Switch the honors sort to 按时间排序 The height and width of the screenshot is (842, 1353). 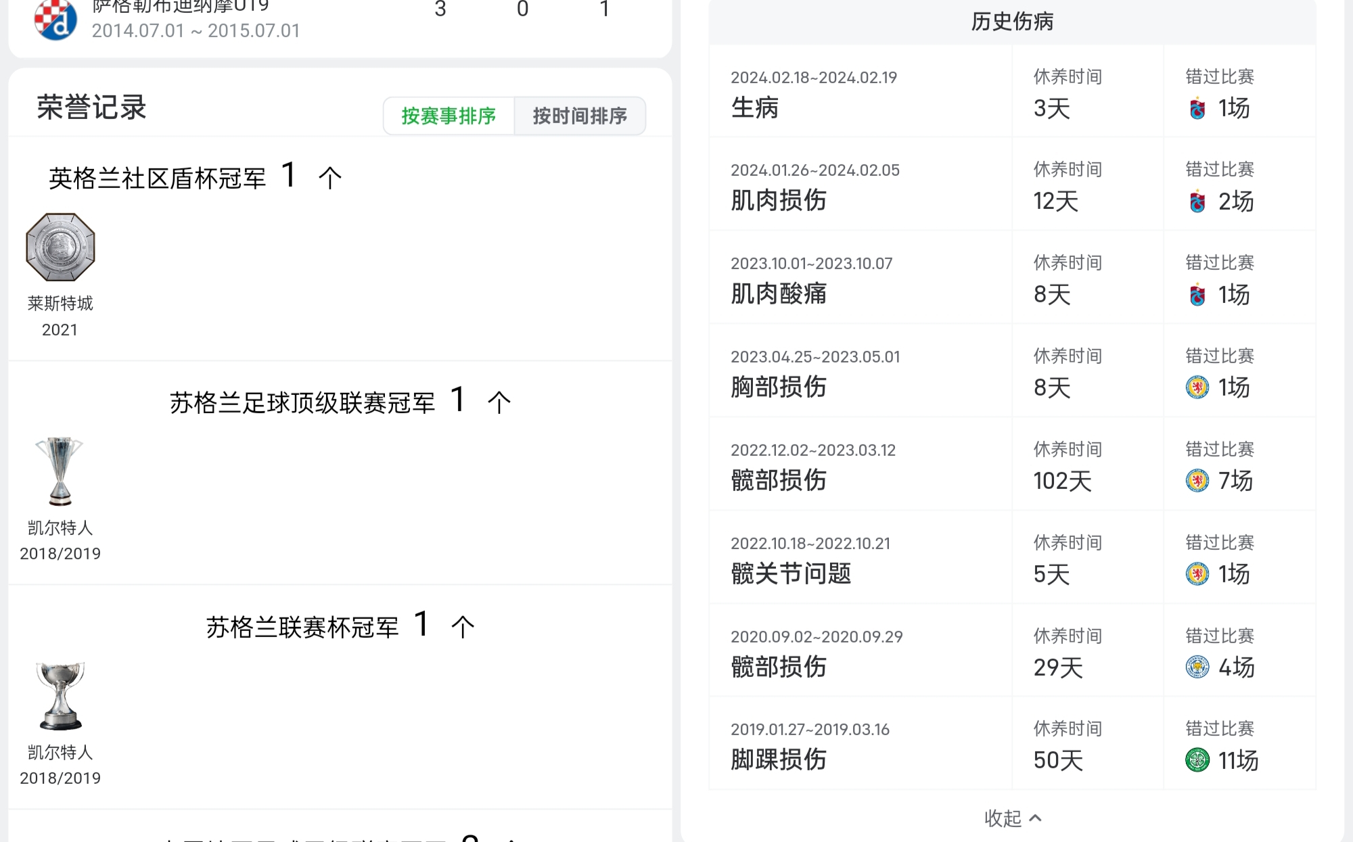(x=580, y=116)
